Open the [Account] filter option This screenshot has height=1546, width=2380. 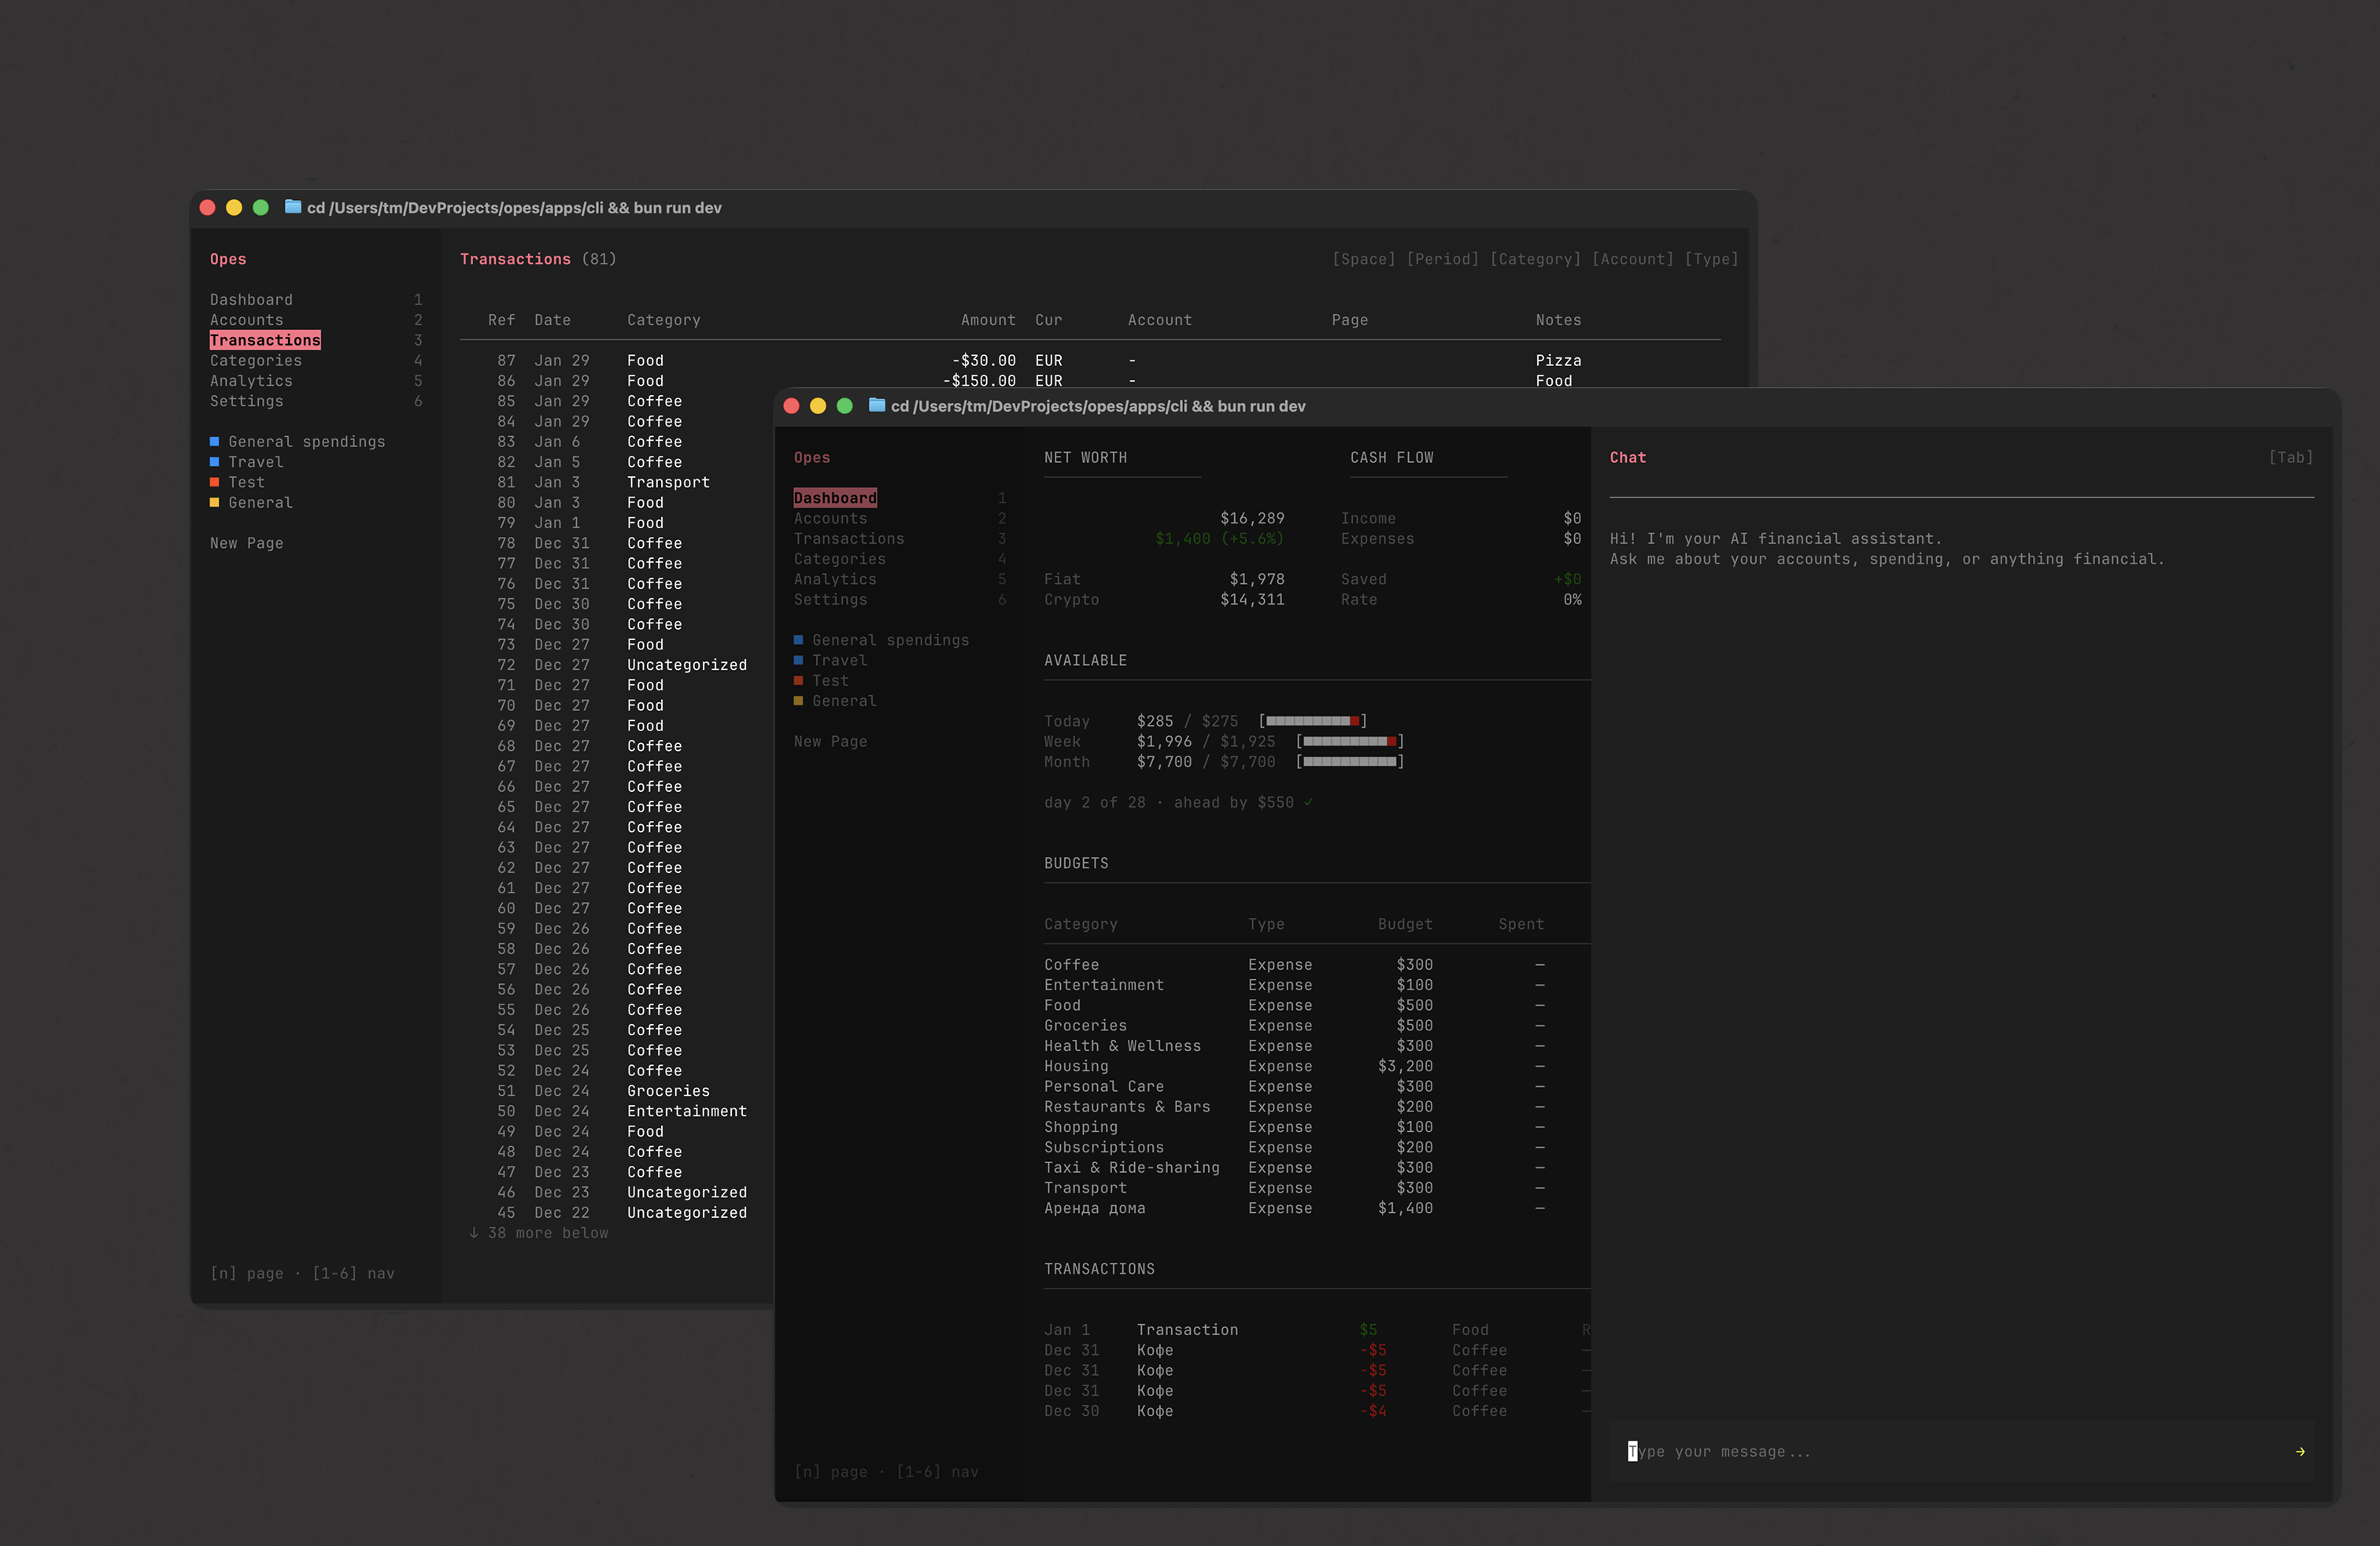[1632, 259]
